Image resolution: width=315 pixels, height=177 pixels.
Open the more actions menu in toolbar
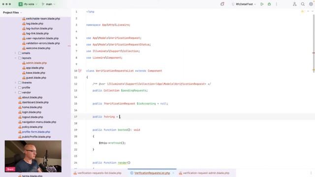click(277, 4)
